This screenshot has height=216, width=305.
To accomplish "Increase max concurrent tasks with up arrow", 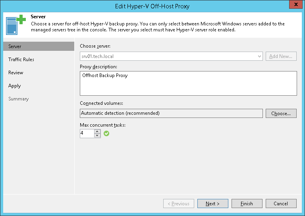I will 97,131.
